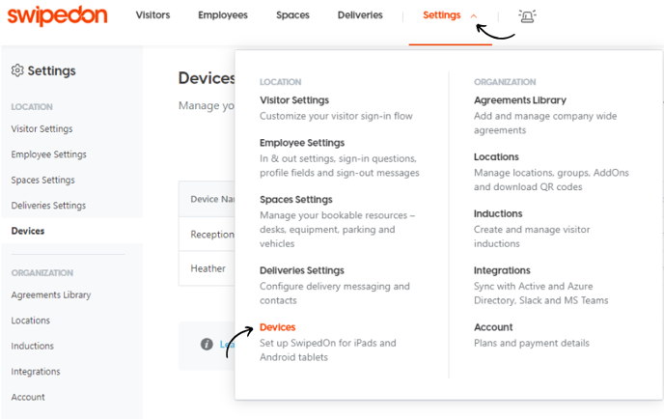Choose Inductions in the dropdown menu
Viewport: 664px width, 419px height.
[x=498, y=213]
